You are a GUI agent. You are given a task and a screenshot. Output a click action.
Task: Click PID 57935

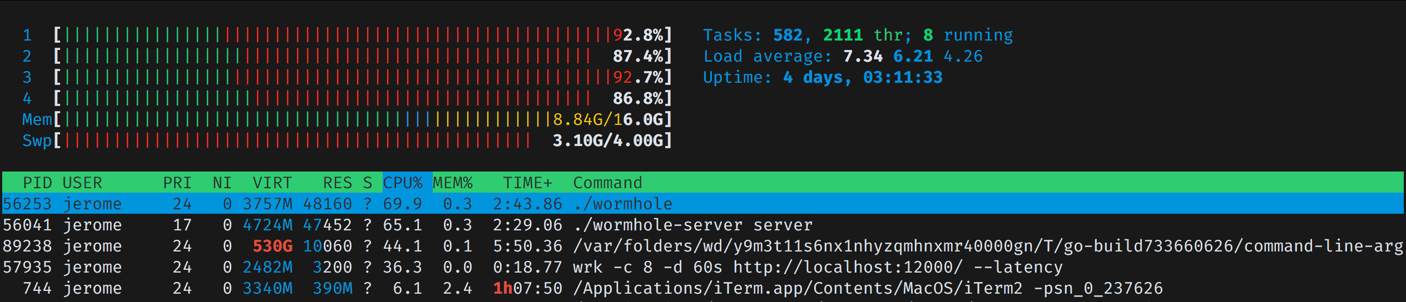click(x=27, y=267)
